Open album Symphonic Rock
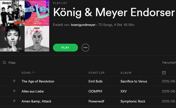This screenshot has height=108, width=176. point(133,101)
